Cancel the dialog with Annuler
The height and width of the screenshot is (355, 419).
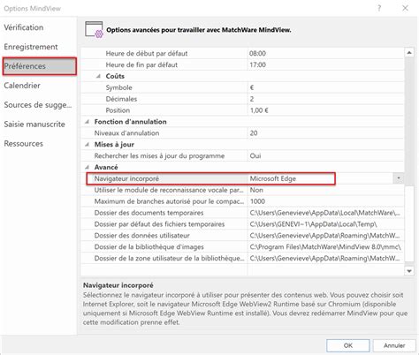click(394, 345)
